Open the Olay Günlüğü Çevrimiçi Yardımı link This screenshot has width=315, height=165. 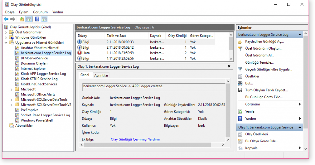[135, 139]
